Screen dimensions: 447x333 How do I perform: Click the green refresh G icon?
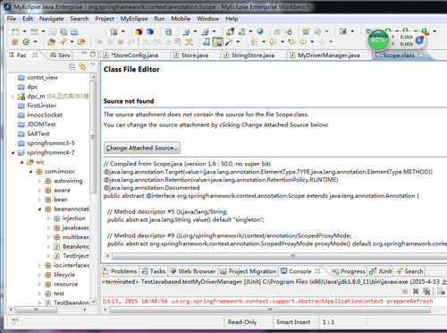(x=26, y=42)
